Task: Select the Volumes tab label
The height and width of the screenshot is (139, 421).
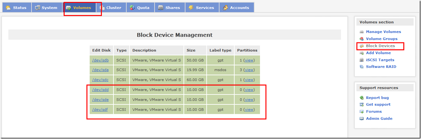Action: point(82,8)
